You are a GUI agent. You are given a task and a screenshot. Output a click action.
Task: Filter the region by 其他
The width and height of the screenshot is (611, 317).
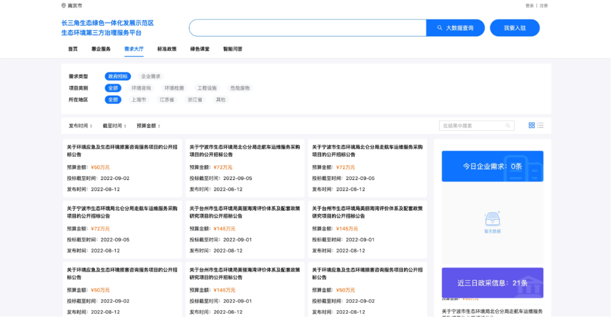[x=221, y=100]
